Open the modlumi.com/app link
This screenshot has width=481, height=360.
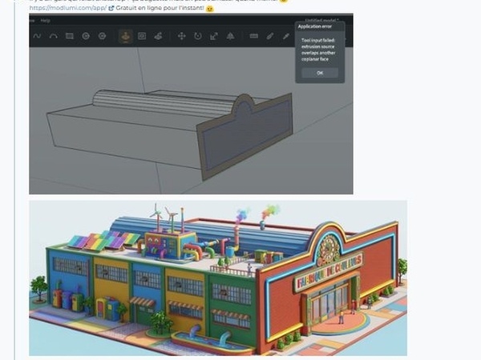point(68,8)
